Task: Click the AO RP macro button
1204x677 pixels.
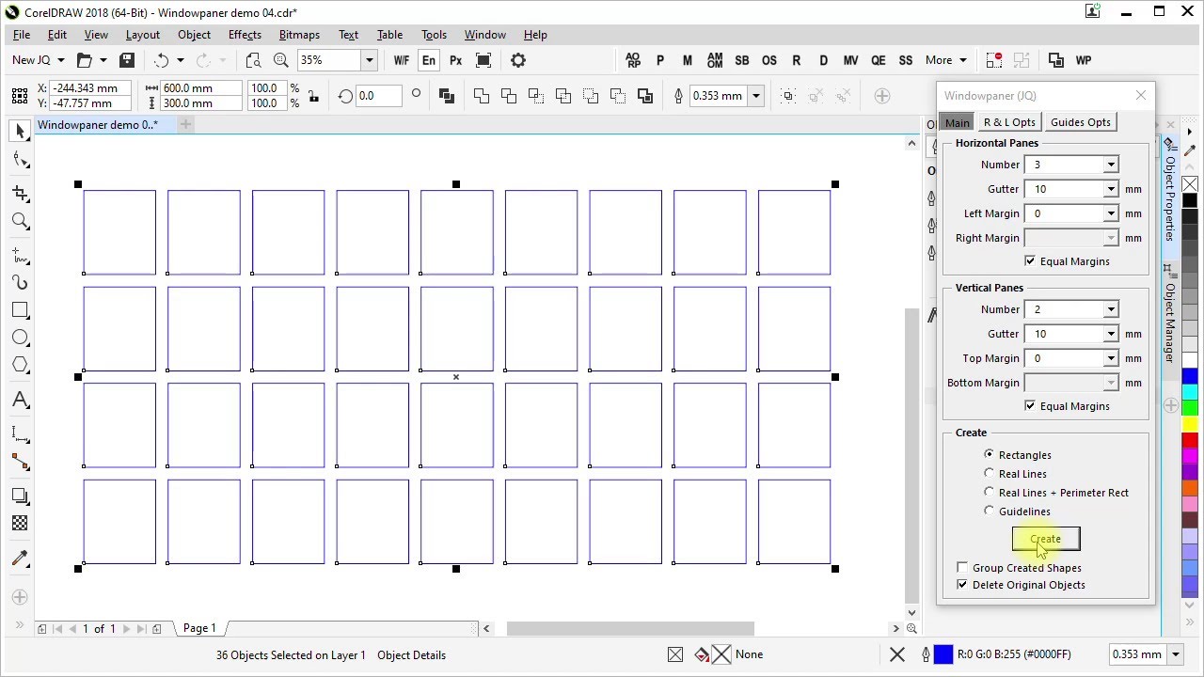Action: tap(633, 60)
